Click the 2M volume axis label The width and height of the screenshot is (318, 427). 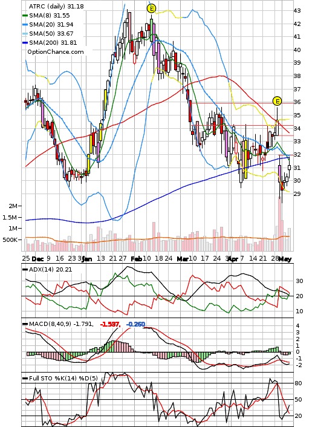(13, 206)
